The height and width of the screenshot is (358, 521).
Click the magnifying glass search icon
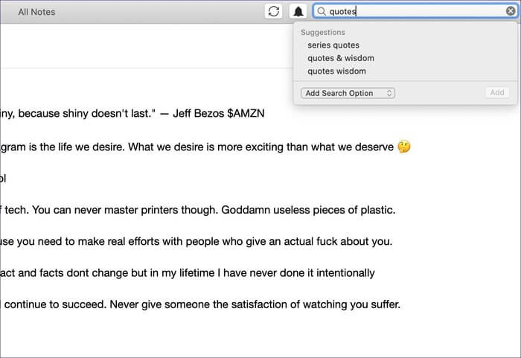point(322,11)
